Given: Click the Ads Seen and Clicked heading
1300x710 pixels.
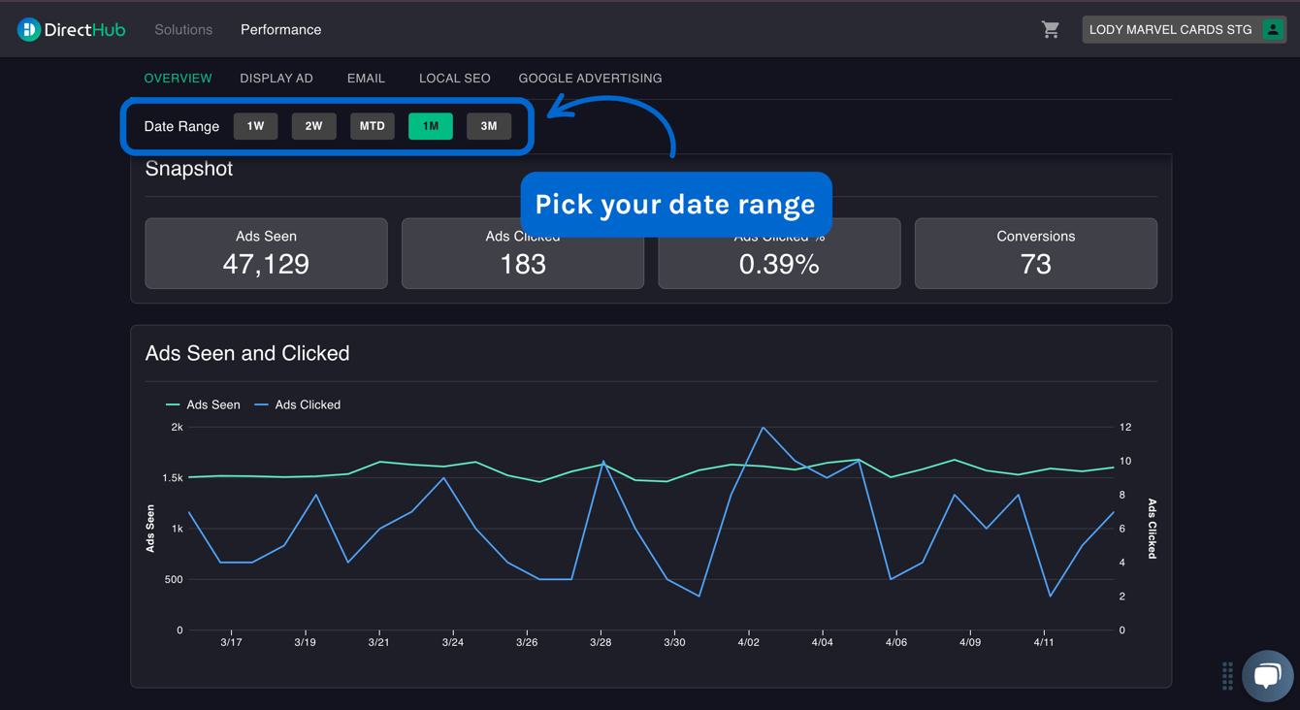Looking at the screenshot, I should 247,353.
